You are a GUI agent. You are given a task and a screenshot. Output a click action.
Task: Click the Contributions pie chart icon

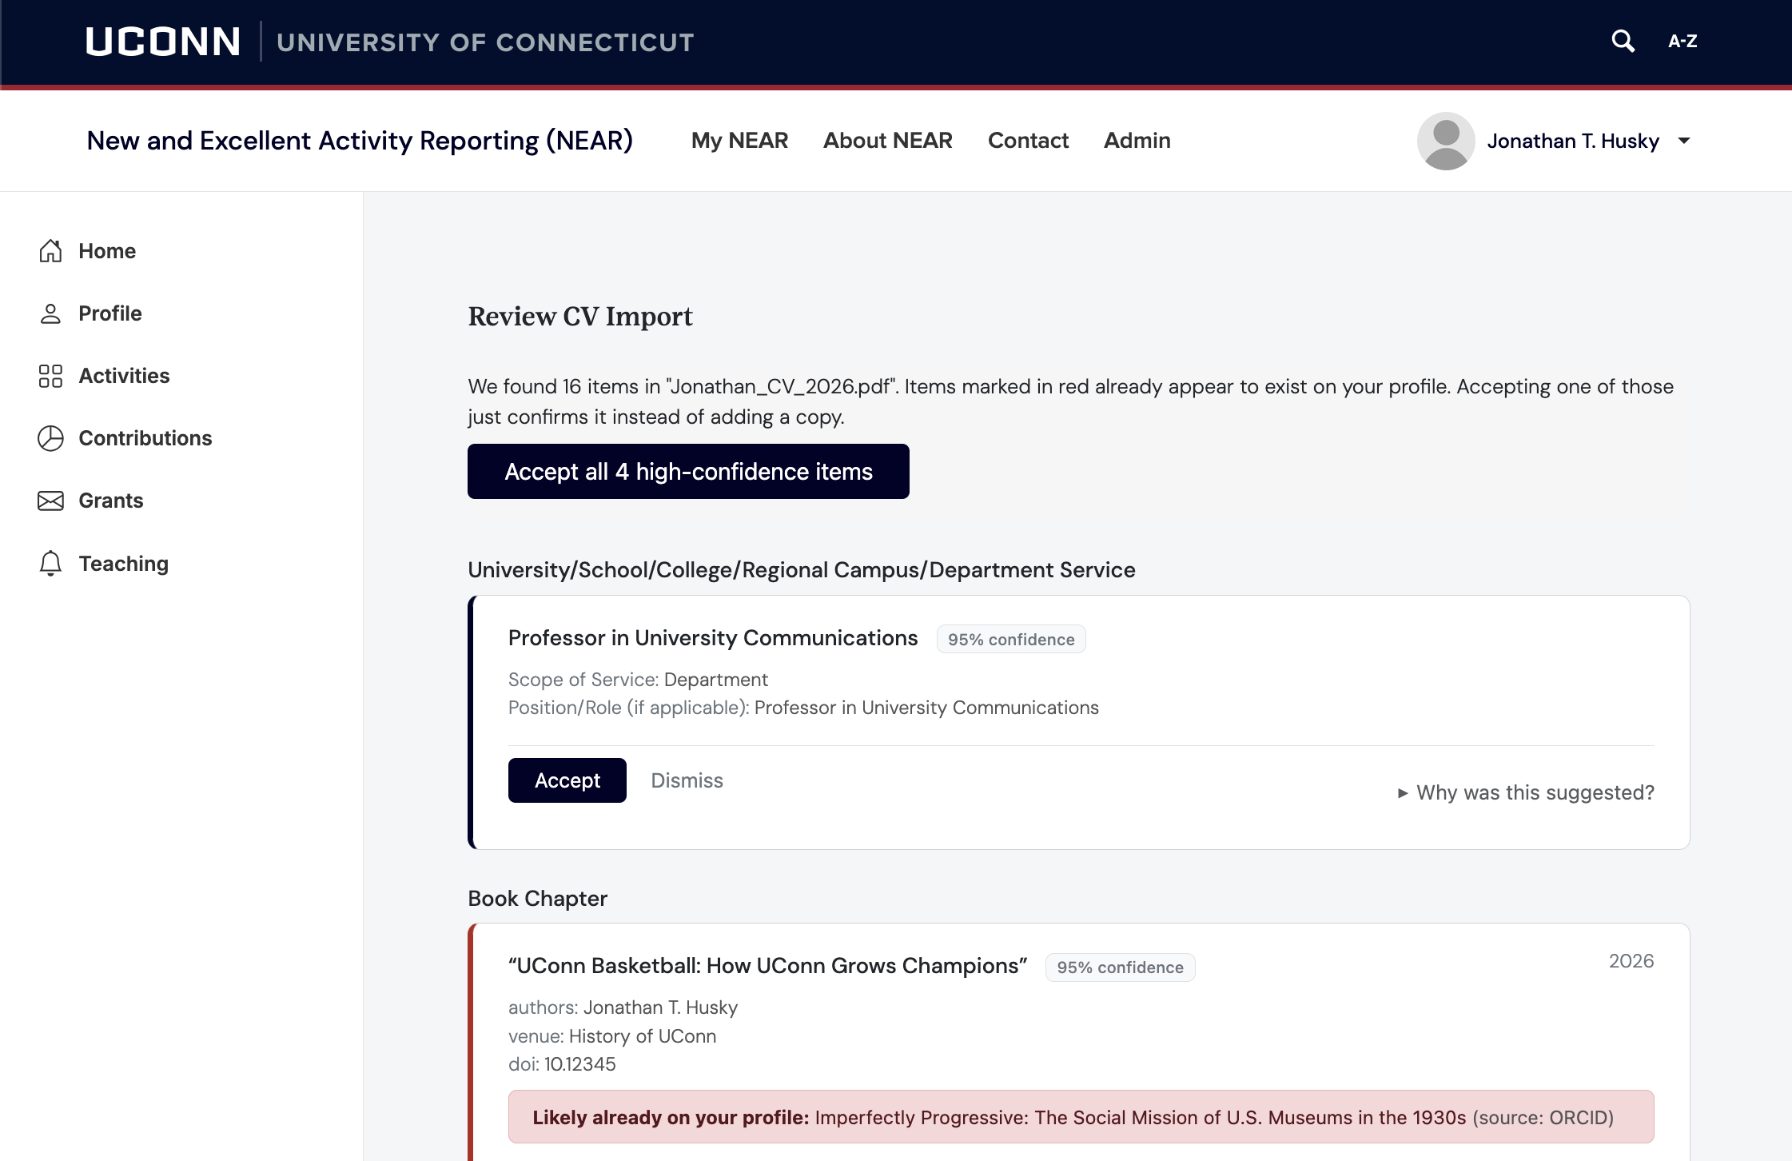tap(50, 438)
